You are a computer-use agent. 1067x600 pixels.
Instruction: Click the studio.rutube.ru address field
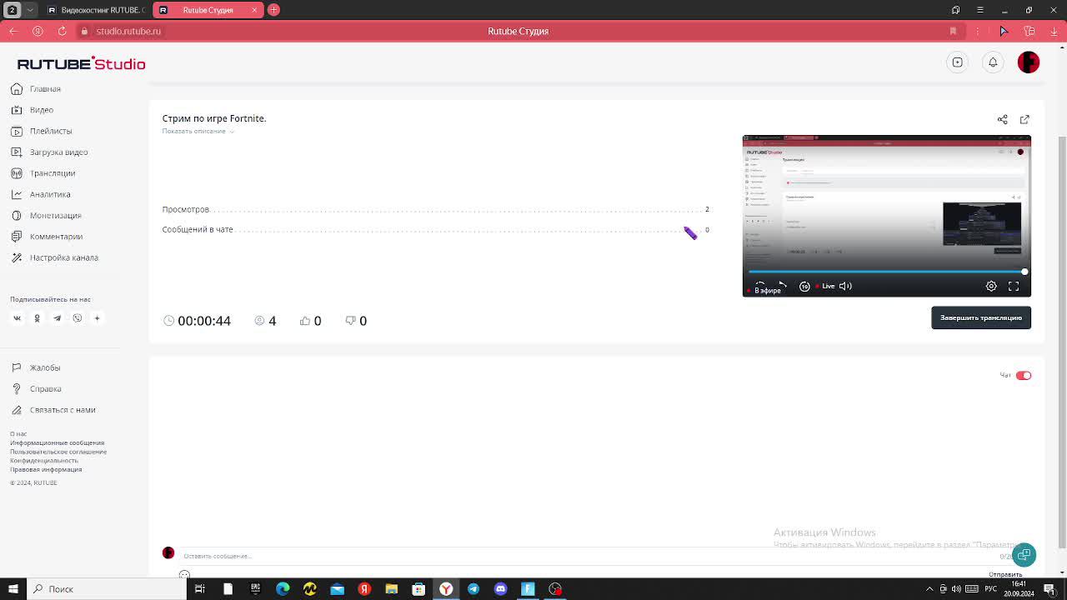click(128, 31)
